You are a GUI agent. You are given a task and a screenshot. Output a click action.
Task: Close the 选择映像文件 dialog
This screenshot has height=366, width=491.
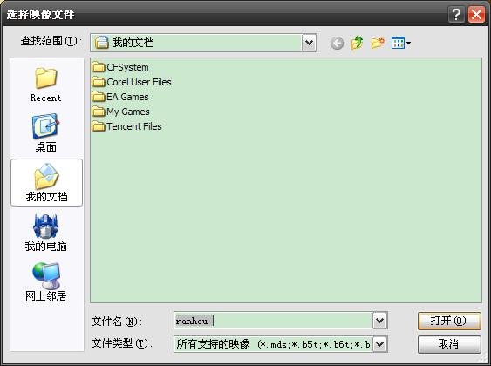coord(476,15)
